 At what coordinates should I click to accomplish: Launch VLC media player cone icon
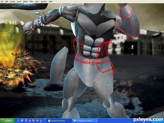click(41, 121)
